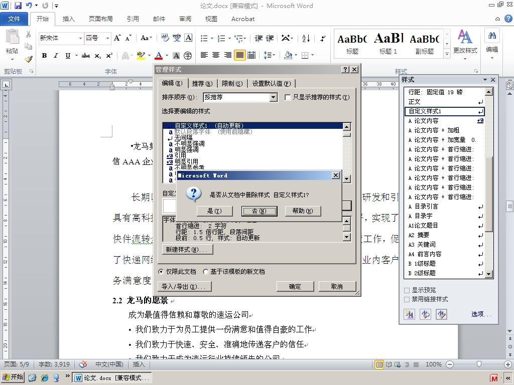Image resolution: width=514 pixels, height=385 pixels.
Task: Toggle strikethrough text formatting
Action: pos(86,56)
